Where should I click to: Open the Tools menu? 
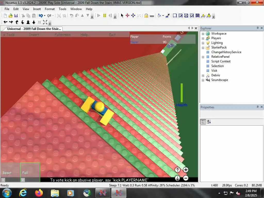tap(62, 9)
